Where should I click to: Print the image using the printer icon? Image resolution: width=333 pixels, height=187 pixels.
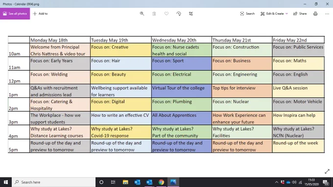[x=315, y=14]
